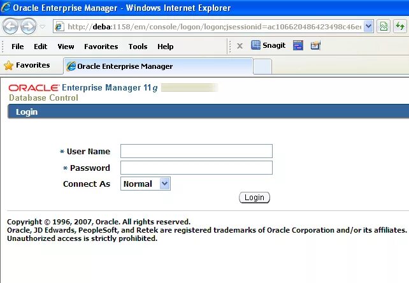409x283 pixels.
Task: Click the Internet Explorer title bar icon
Action: click(6, 7)
